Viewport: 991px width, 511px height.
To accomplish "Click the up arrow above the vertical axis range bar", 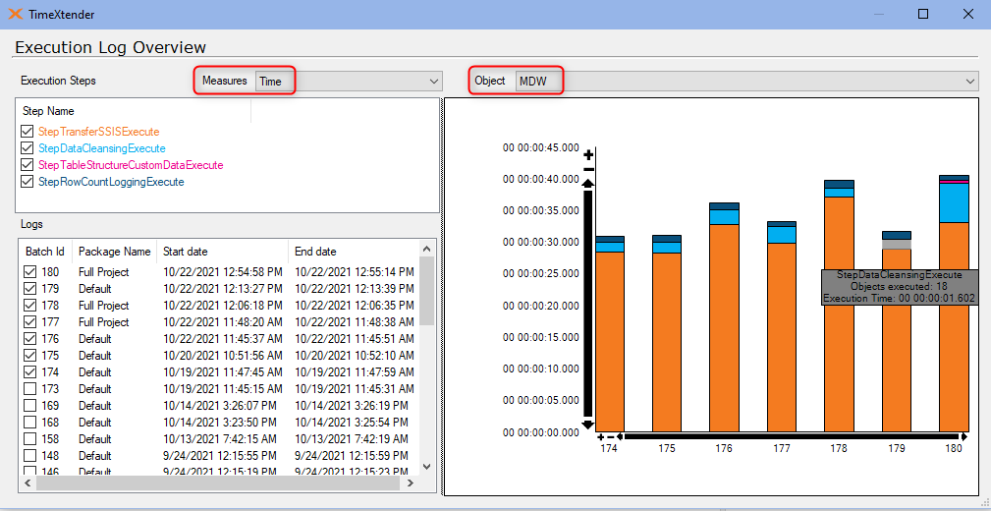I will click(588, 184).
